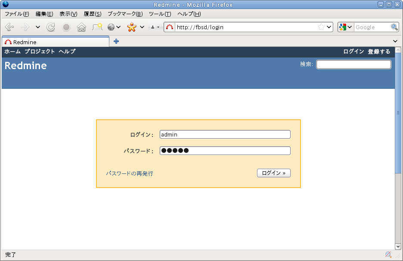Image resolution: width=403 pixels, height=261 pixels.
Task: Click the プロジェクト link
Action: pyautogui.click(x=40, y=51)
